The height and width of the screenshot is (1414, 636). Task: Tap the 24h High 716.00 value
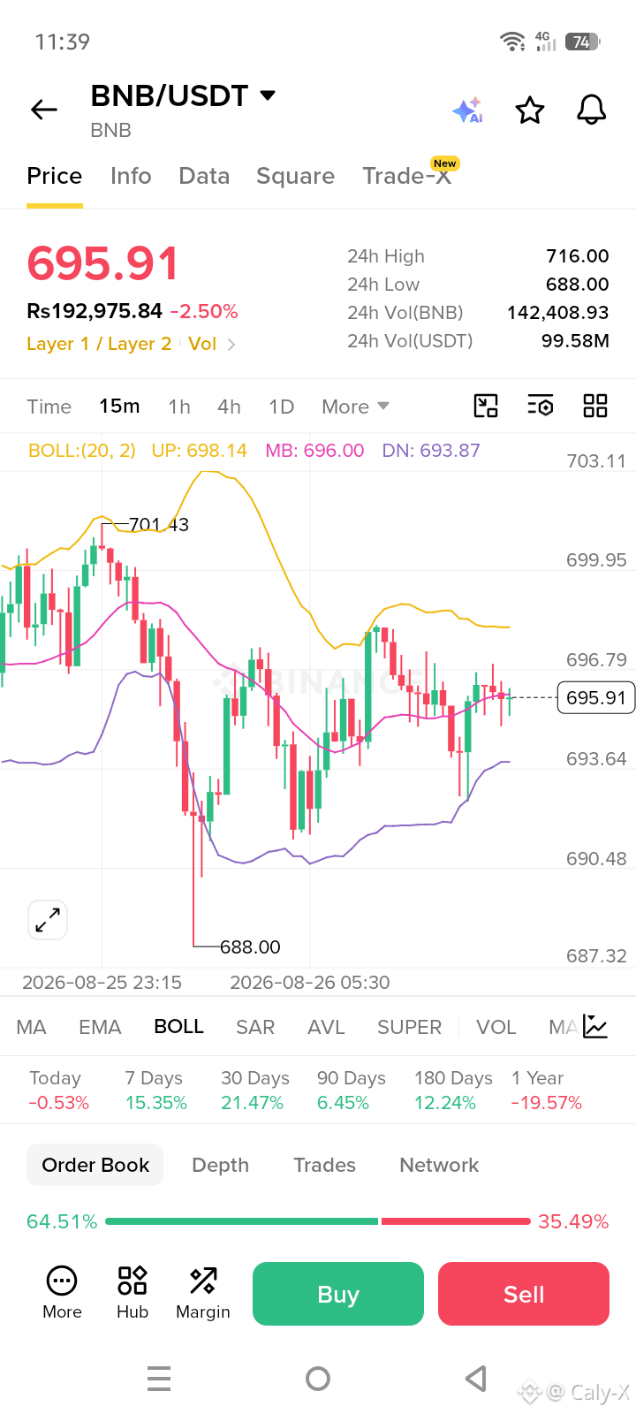[x=578, y=256]
